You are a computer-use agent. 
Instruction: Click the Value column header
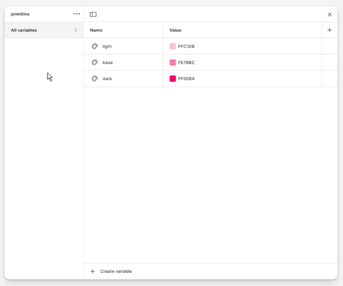[x=175, y=30]
